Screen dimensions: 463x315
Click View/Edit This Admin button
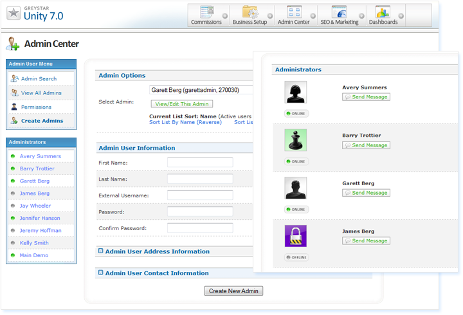point(181,104)
